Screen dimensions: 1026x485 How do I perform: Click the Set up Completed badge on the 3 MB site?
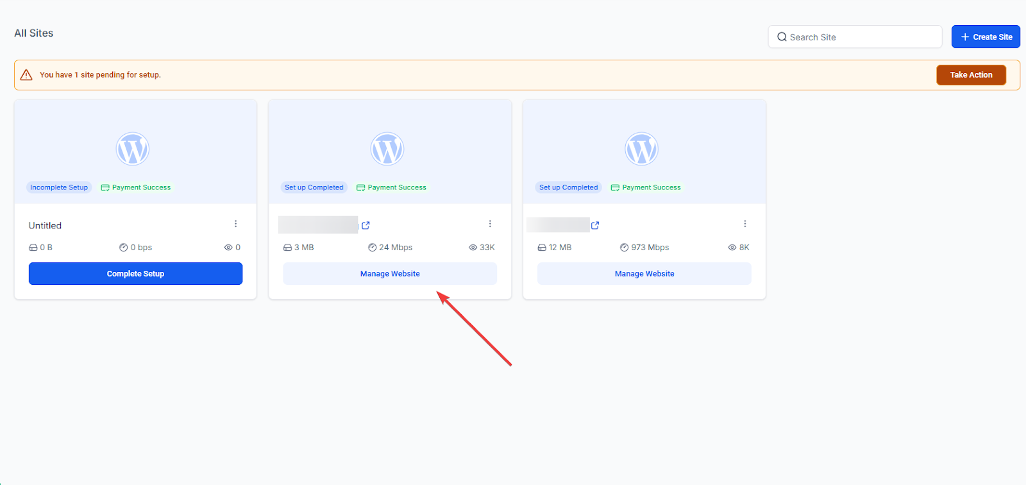(314, 187)
